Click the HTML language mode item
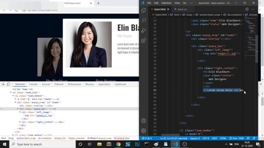This screenshot has width=264, height=148. click(x=223, y=138)
